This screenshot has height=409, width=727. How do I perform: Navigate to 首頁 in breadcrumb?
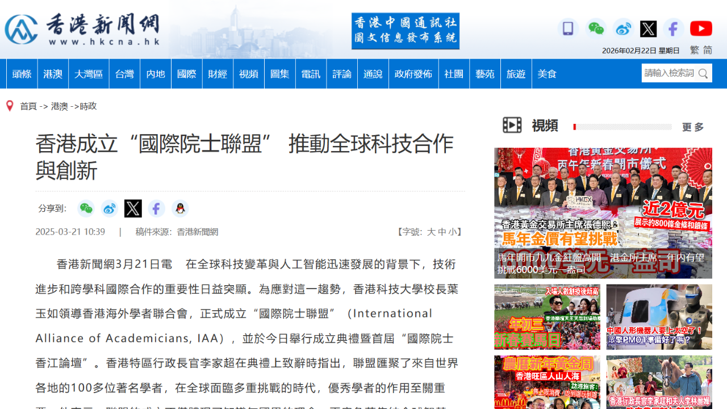point(28,106)
